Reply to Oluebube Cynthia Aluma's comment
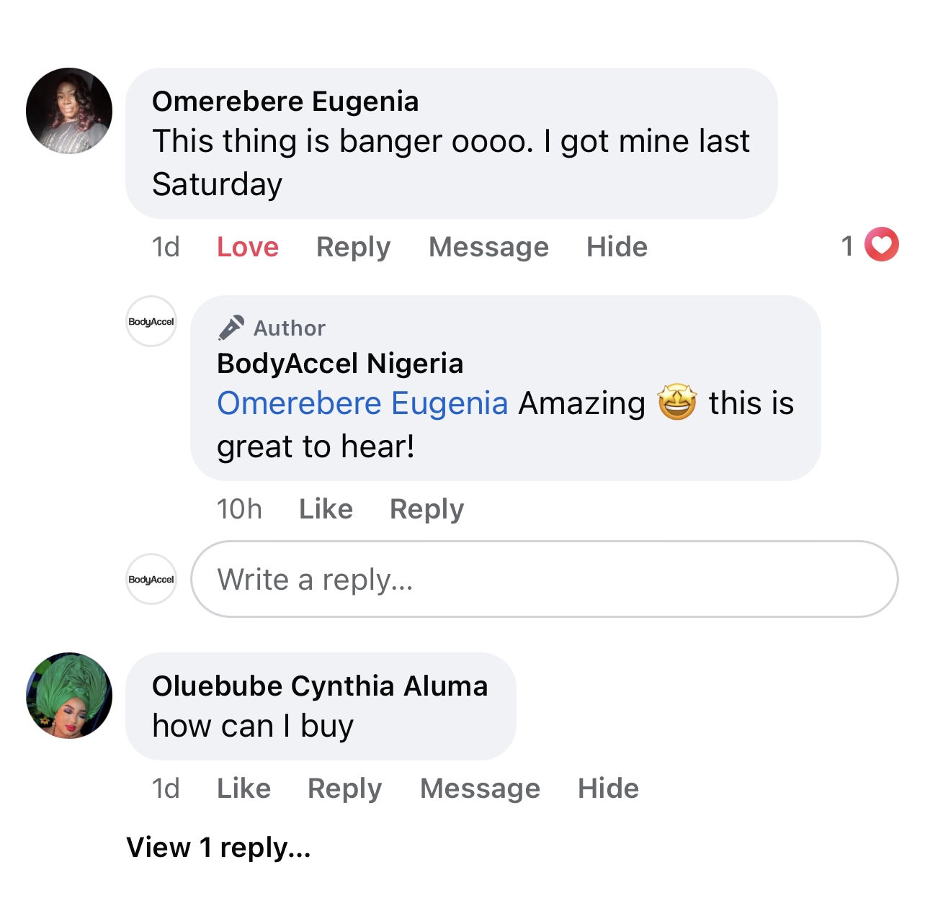This screenshot has height=898, width=925. tap(344, 789)
